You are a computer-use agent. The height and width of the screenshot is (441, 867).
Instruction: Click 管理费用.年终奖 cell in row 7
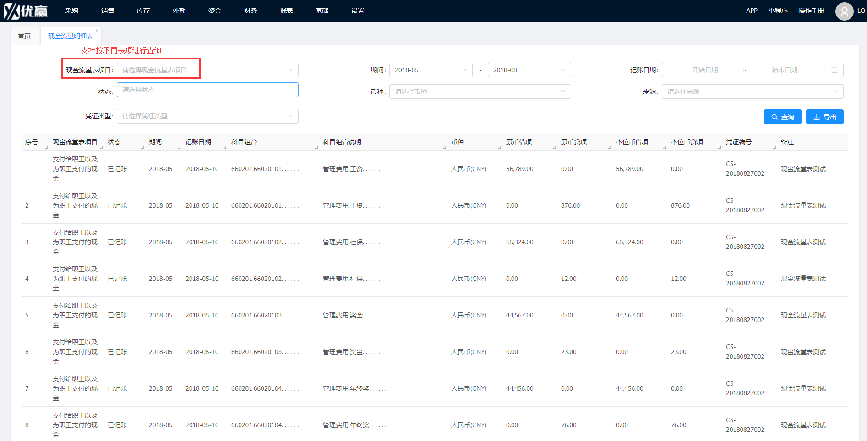point(354,388)
